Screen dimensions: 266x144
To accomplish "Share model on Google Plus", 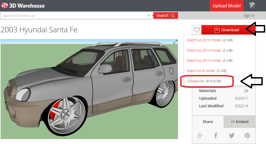I will 200,135.
